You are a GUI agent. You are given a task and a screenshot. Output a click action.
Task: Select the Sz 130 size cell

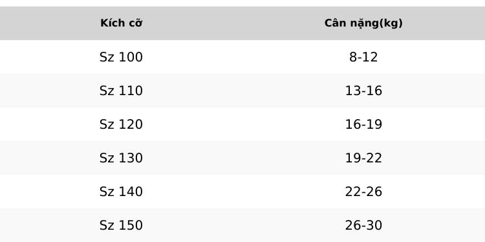tap(122, 158)
